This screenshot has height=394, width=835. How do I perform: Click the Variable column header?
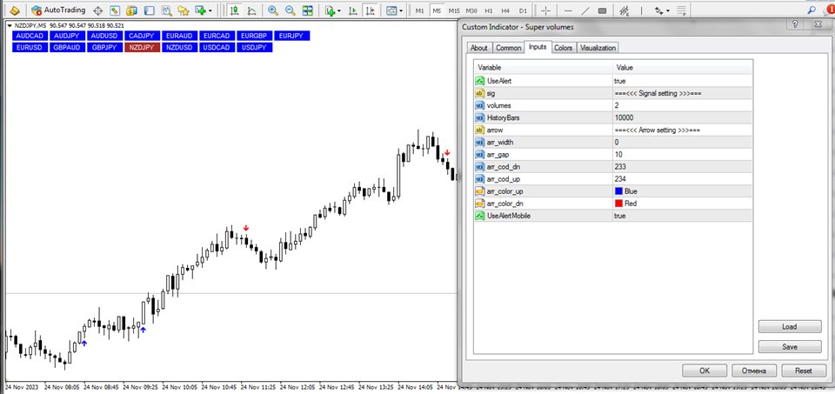click(543, 68)
